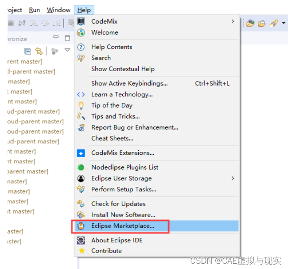Click the Step Into toolbar icon
The height and width of the screenshot is (269, 288).
pyautogui.click(x=33, y=24)
